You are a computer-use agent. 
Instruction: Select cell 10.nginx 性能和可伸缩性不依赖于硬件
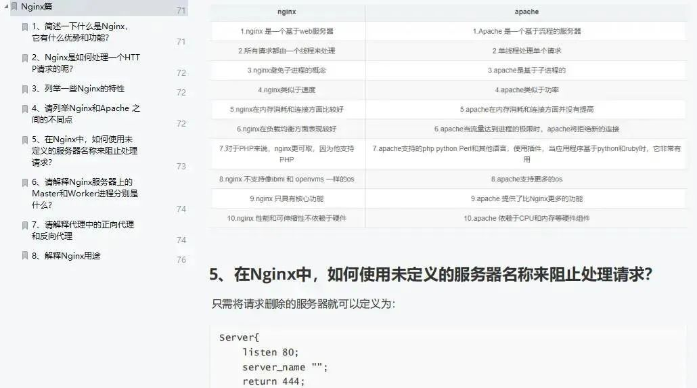pos(287,219)
